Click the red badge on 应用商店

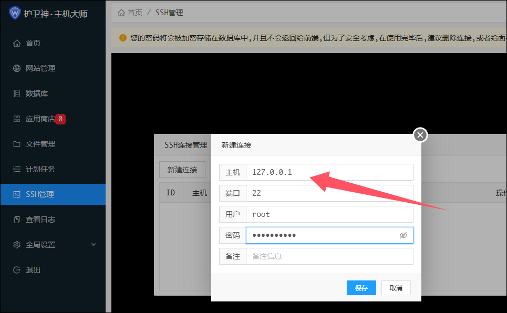pyautogui.click(x=60, y=119)
